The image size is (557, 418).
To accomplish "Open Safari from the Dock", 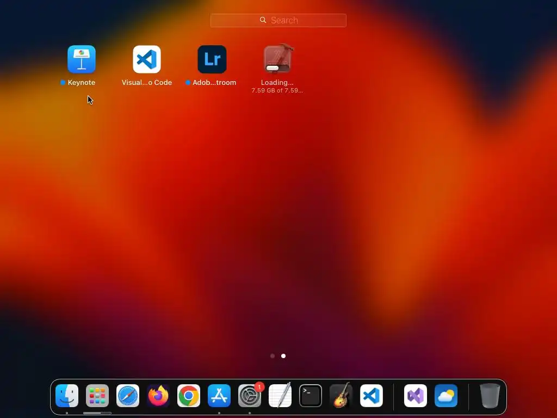I will point(128,396).
